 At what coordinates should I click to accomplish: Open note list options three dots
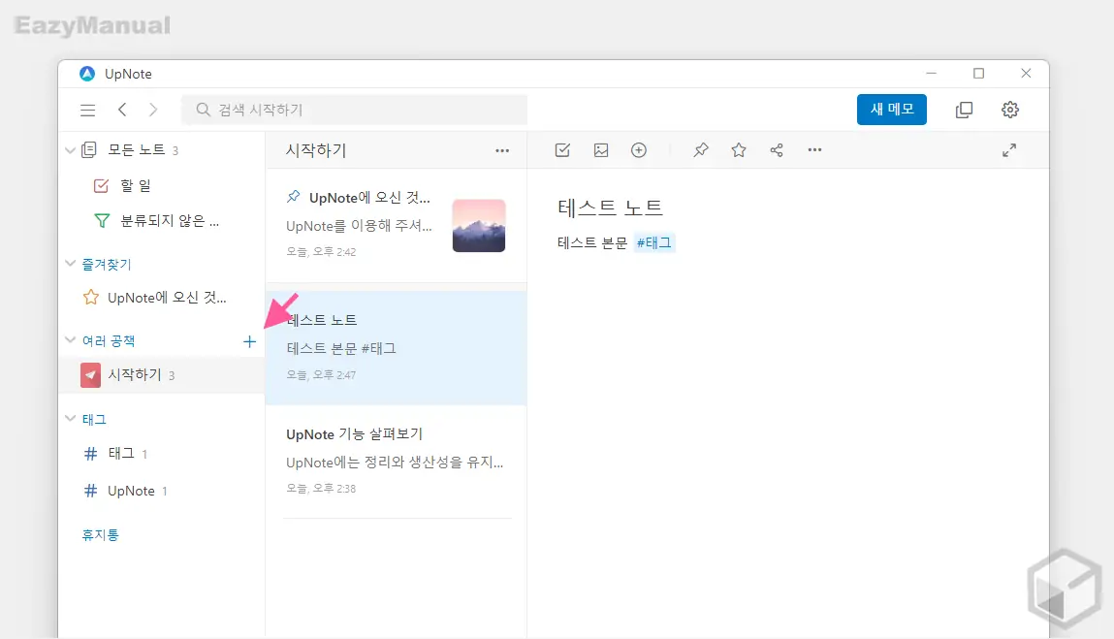point(502,150)
